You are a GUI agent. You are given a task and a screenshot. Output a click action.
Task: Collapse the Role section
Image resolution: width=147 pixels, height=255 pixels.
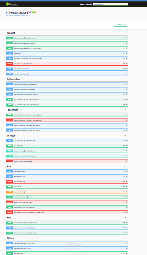[x=125, y=217]
